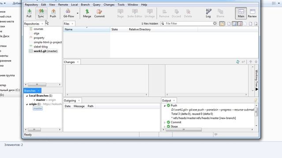
Task: Select the origin master branch
Action: pyautogui.click(x=38, y=108)
